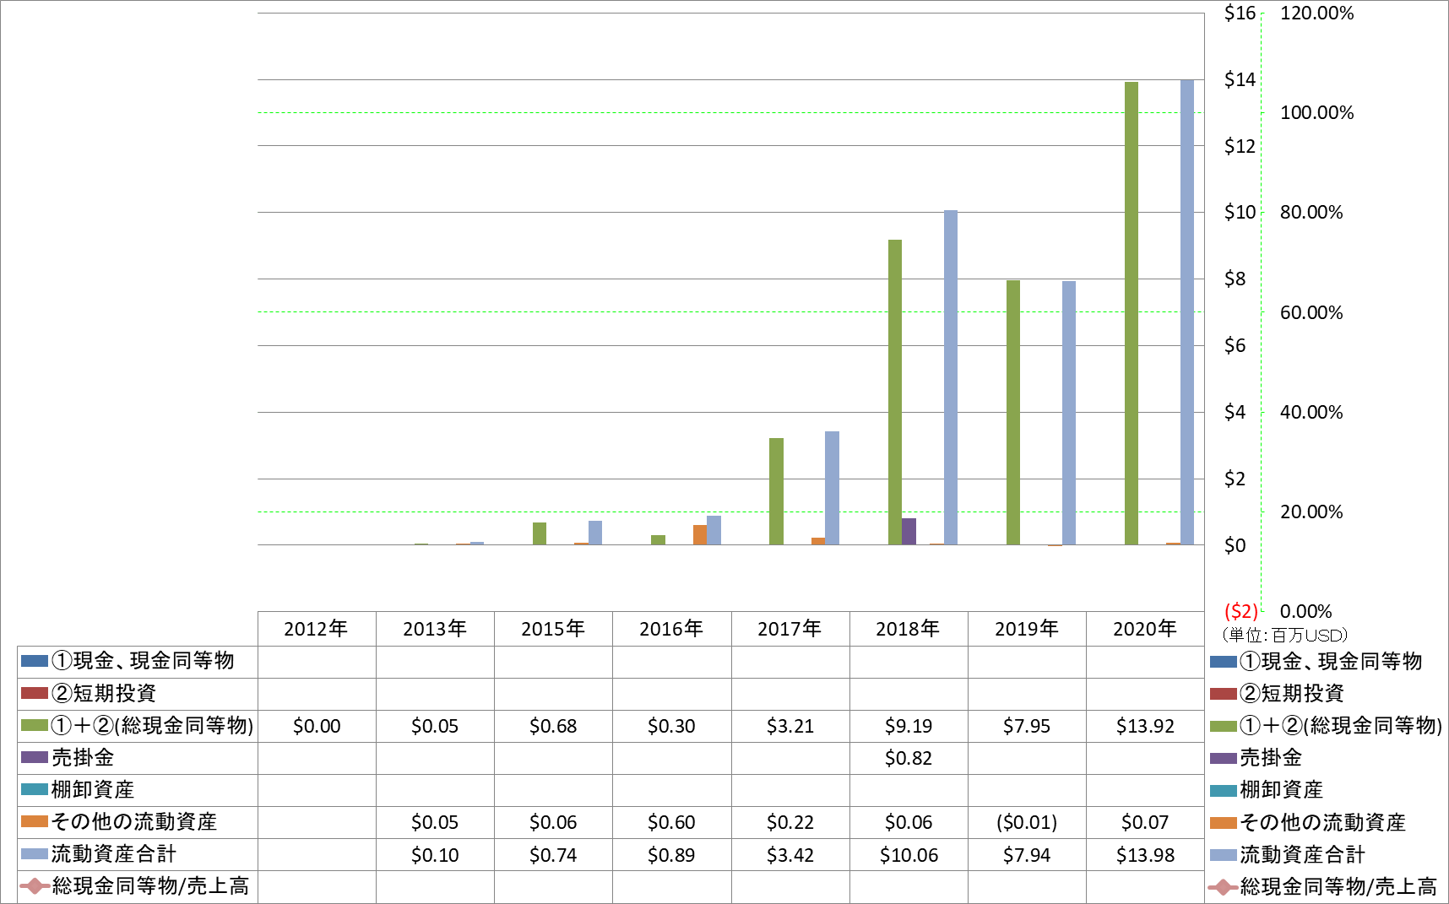This screenshot has width=1449, height=904.
Task: Select the $0.68 cell in the 2015年 column
Action: 553,726
